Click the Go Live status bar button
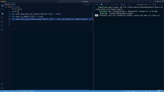The width and height of the screenshot is (164, 92). [x=151, y=91]
